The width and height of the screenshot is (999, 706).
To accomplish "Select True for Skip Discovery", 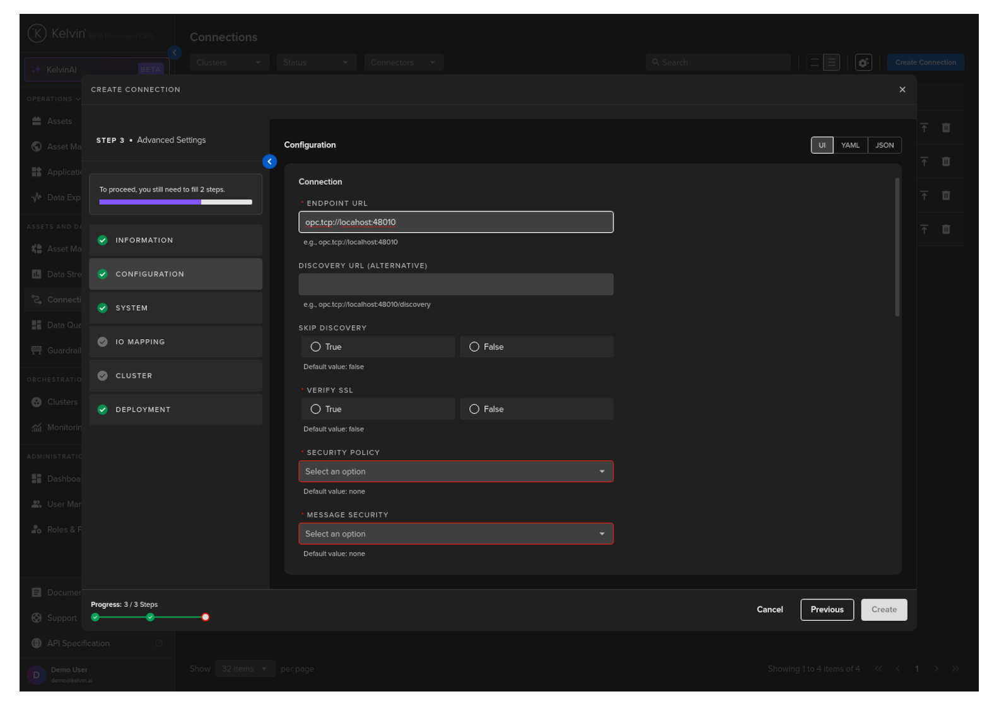I will 316,347.
